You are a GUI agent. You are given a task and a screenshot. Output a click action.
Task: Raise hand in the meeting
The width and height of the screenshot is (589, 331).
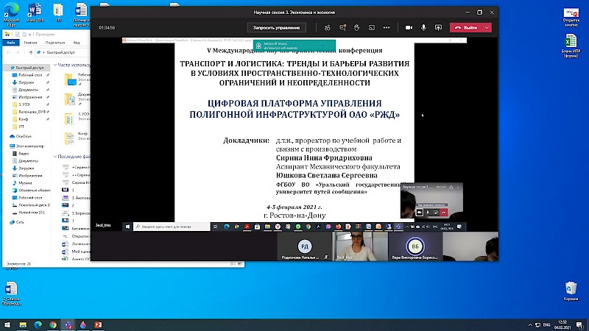(x=356, y=27)
